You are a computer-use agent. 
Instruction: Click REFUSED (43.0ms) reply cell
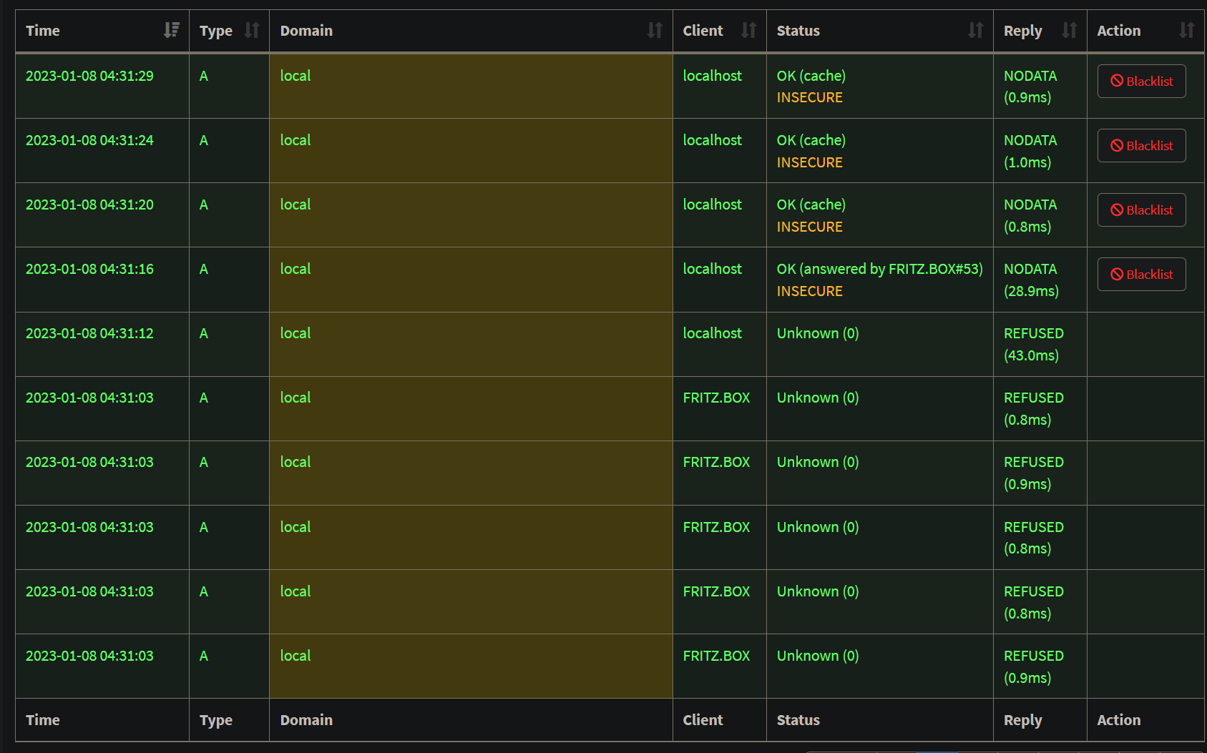[x=1033, y=344]
